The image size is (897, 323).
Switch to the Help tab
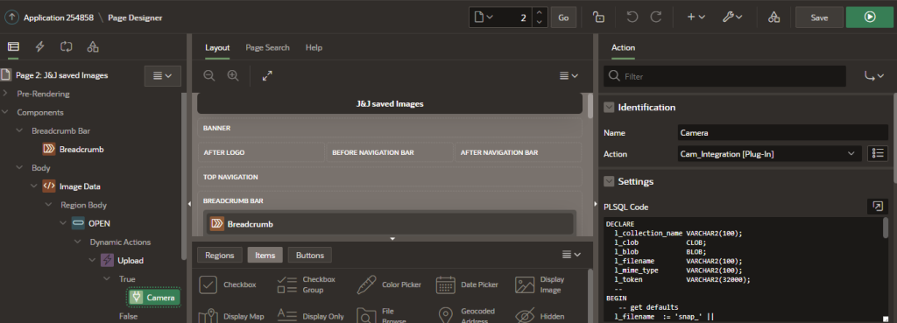[x=314, y=47]
